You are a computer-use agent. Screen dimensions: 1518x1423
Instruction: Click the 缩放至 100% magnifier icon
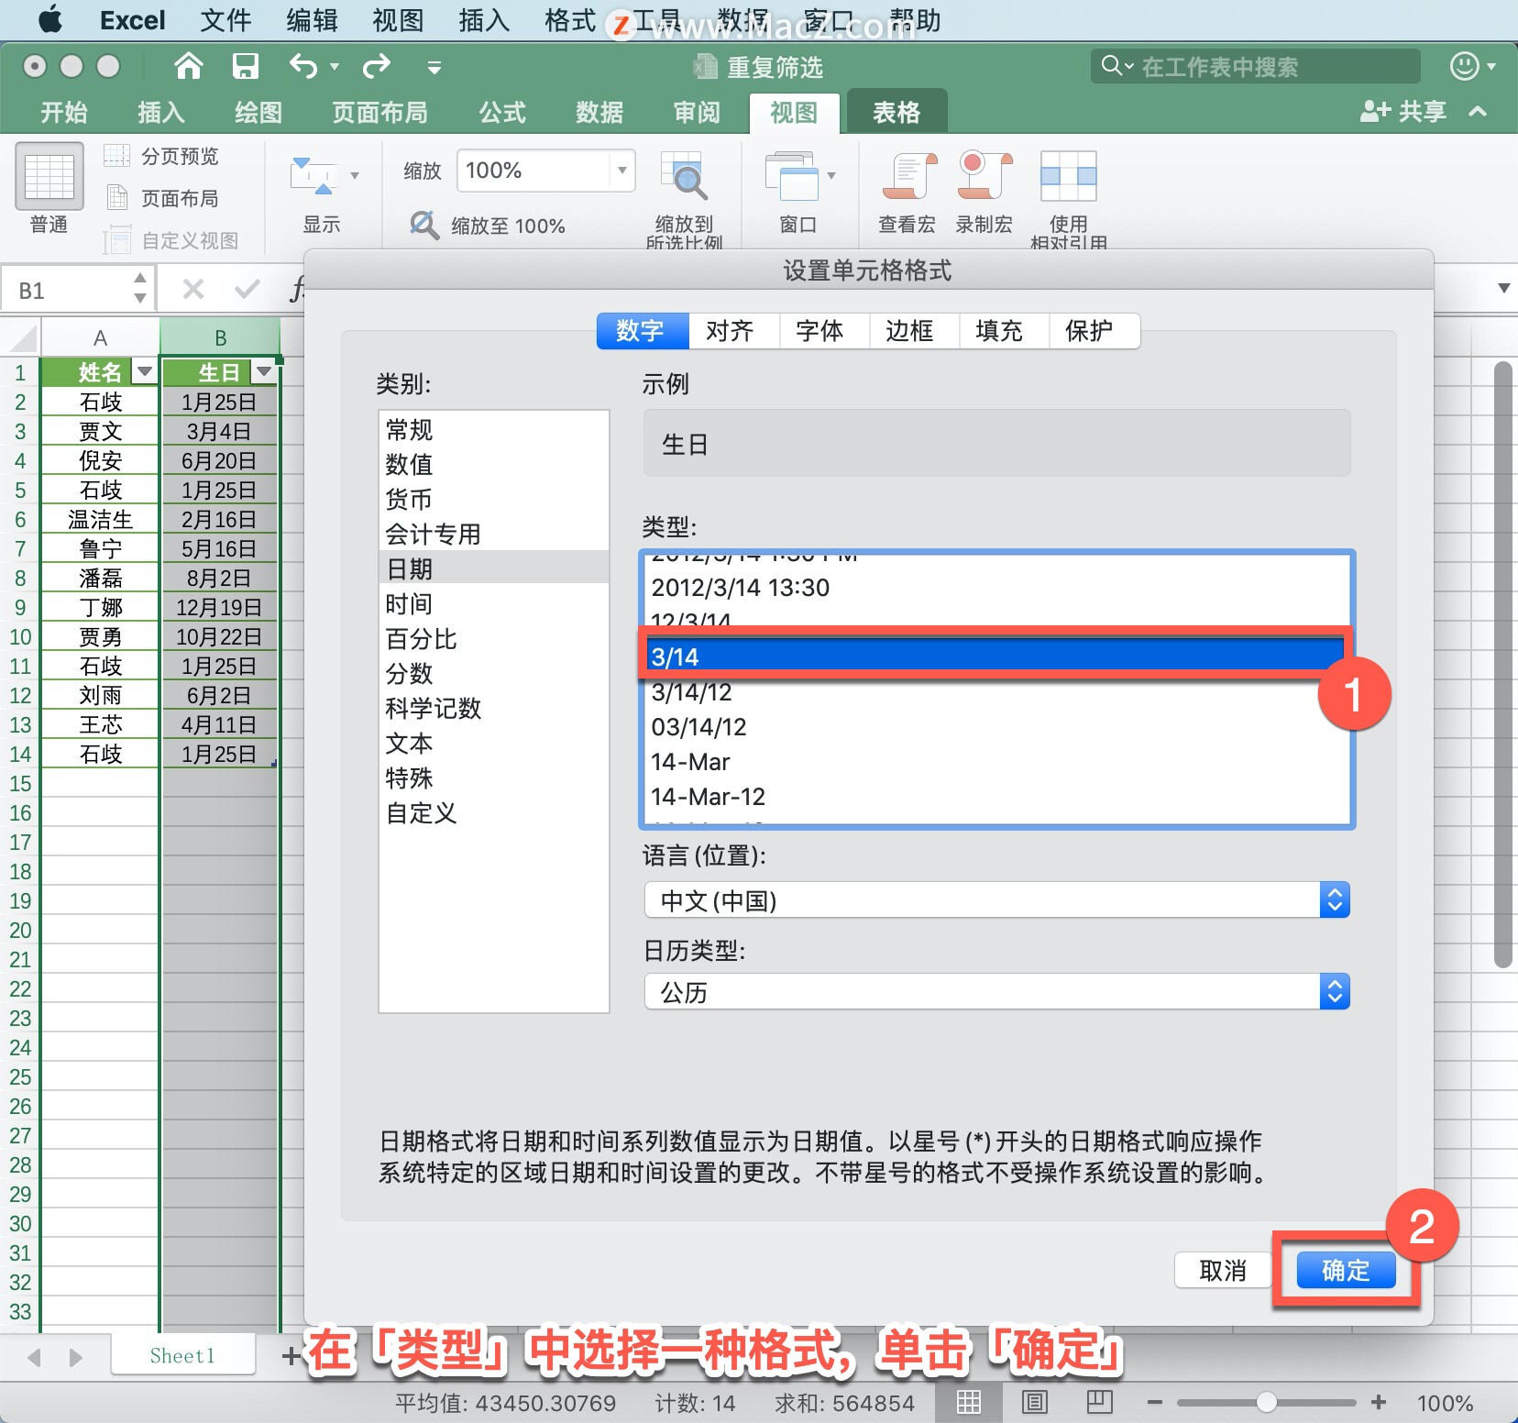(x=423, y=225)
